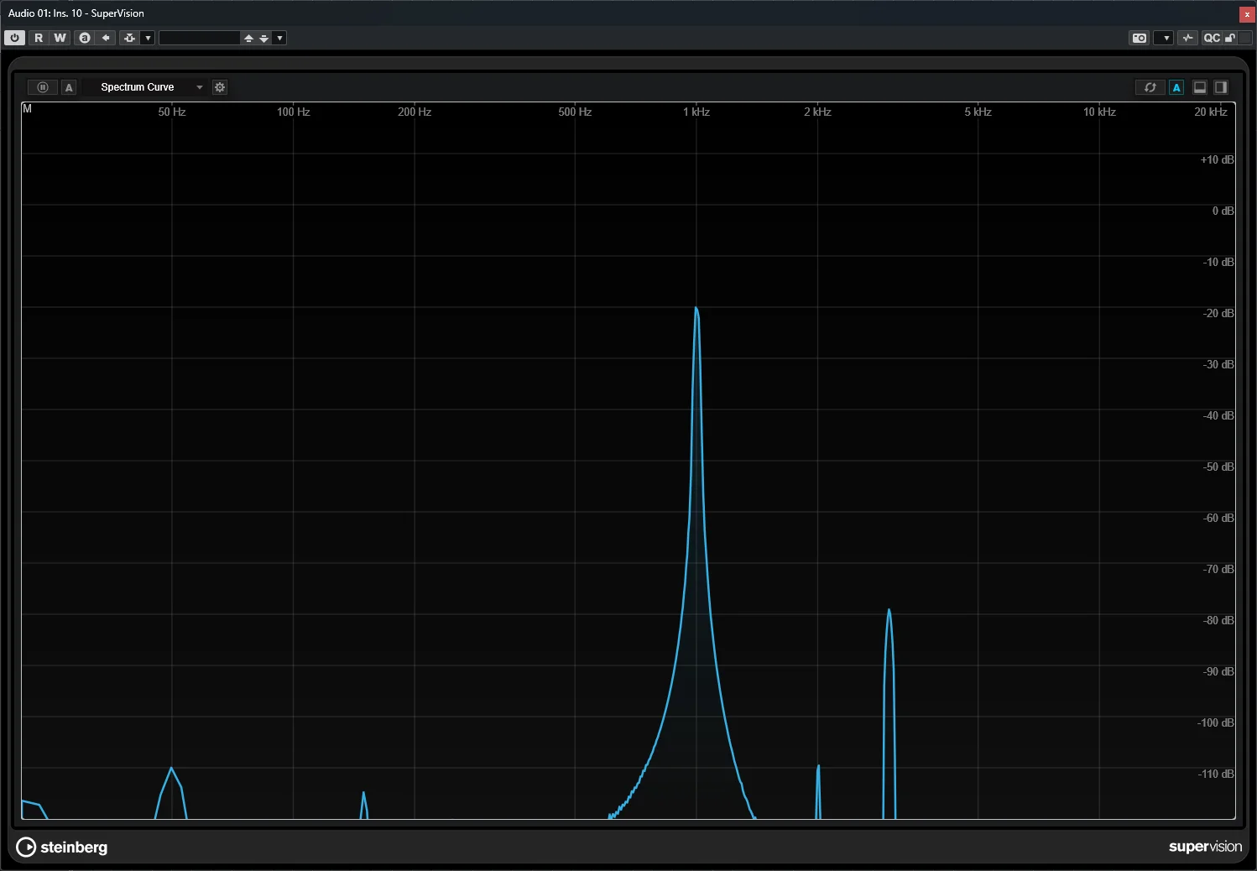Click the QC quick controls button

pyautogui.click(x=1212, y=38)
